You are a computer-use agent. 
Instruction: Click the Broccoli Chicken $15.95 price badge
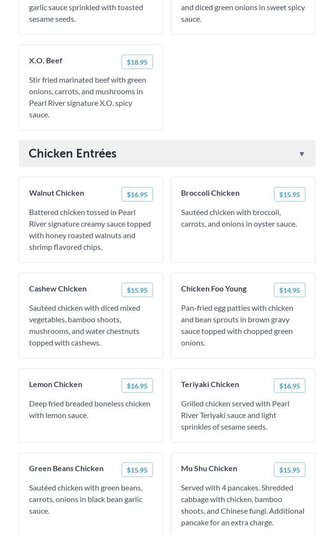tap(289, 194)
